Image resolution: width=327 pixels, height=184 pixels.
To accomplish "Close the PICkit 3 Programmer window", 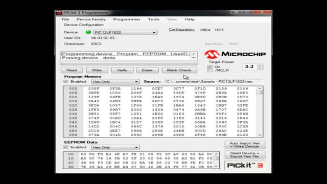I will click(x=262, y=12).
